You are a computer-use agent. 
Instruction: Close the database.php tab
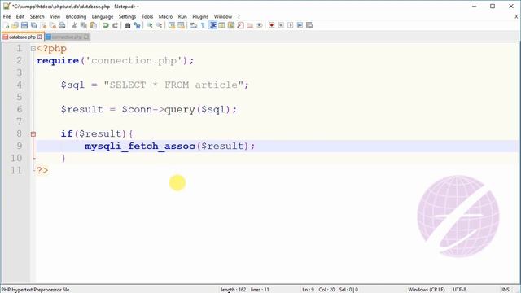click(x=40, y=37)
